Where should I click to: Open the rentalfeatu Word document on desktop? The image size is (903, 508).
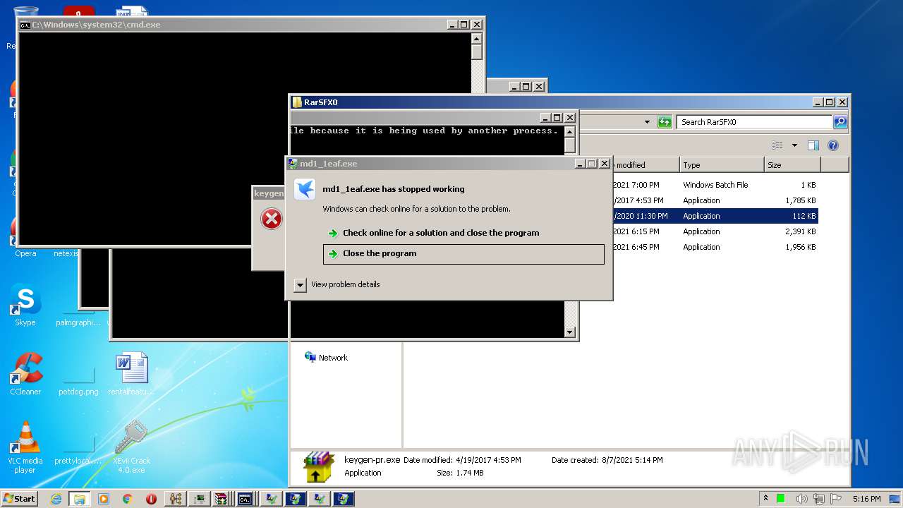click(131, 374)
